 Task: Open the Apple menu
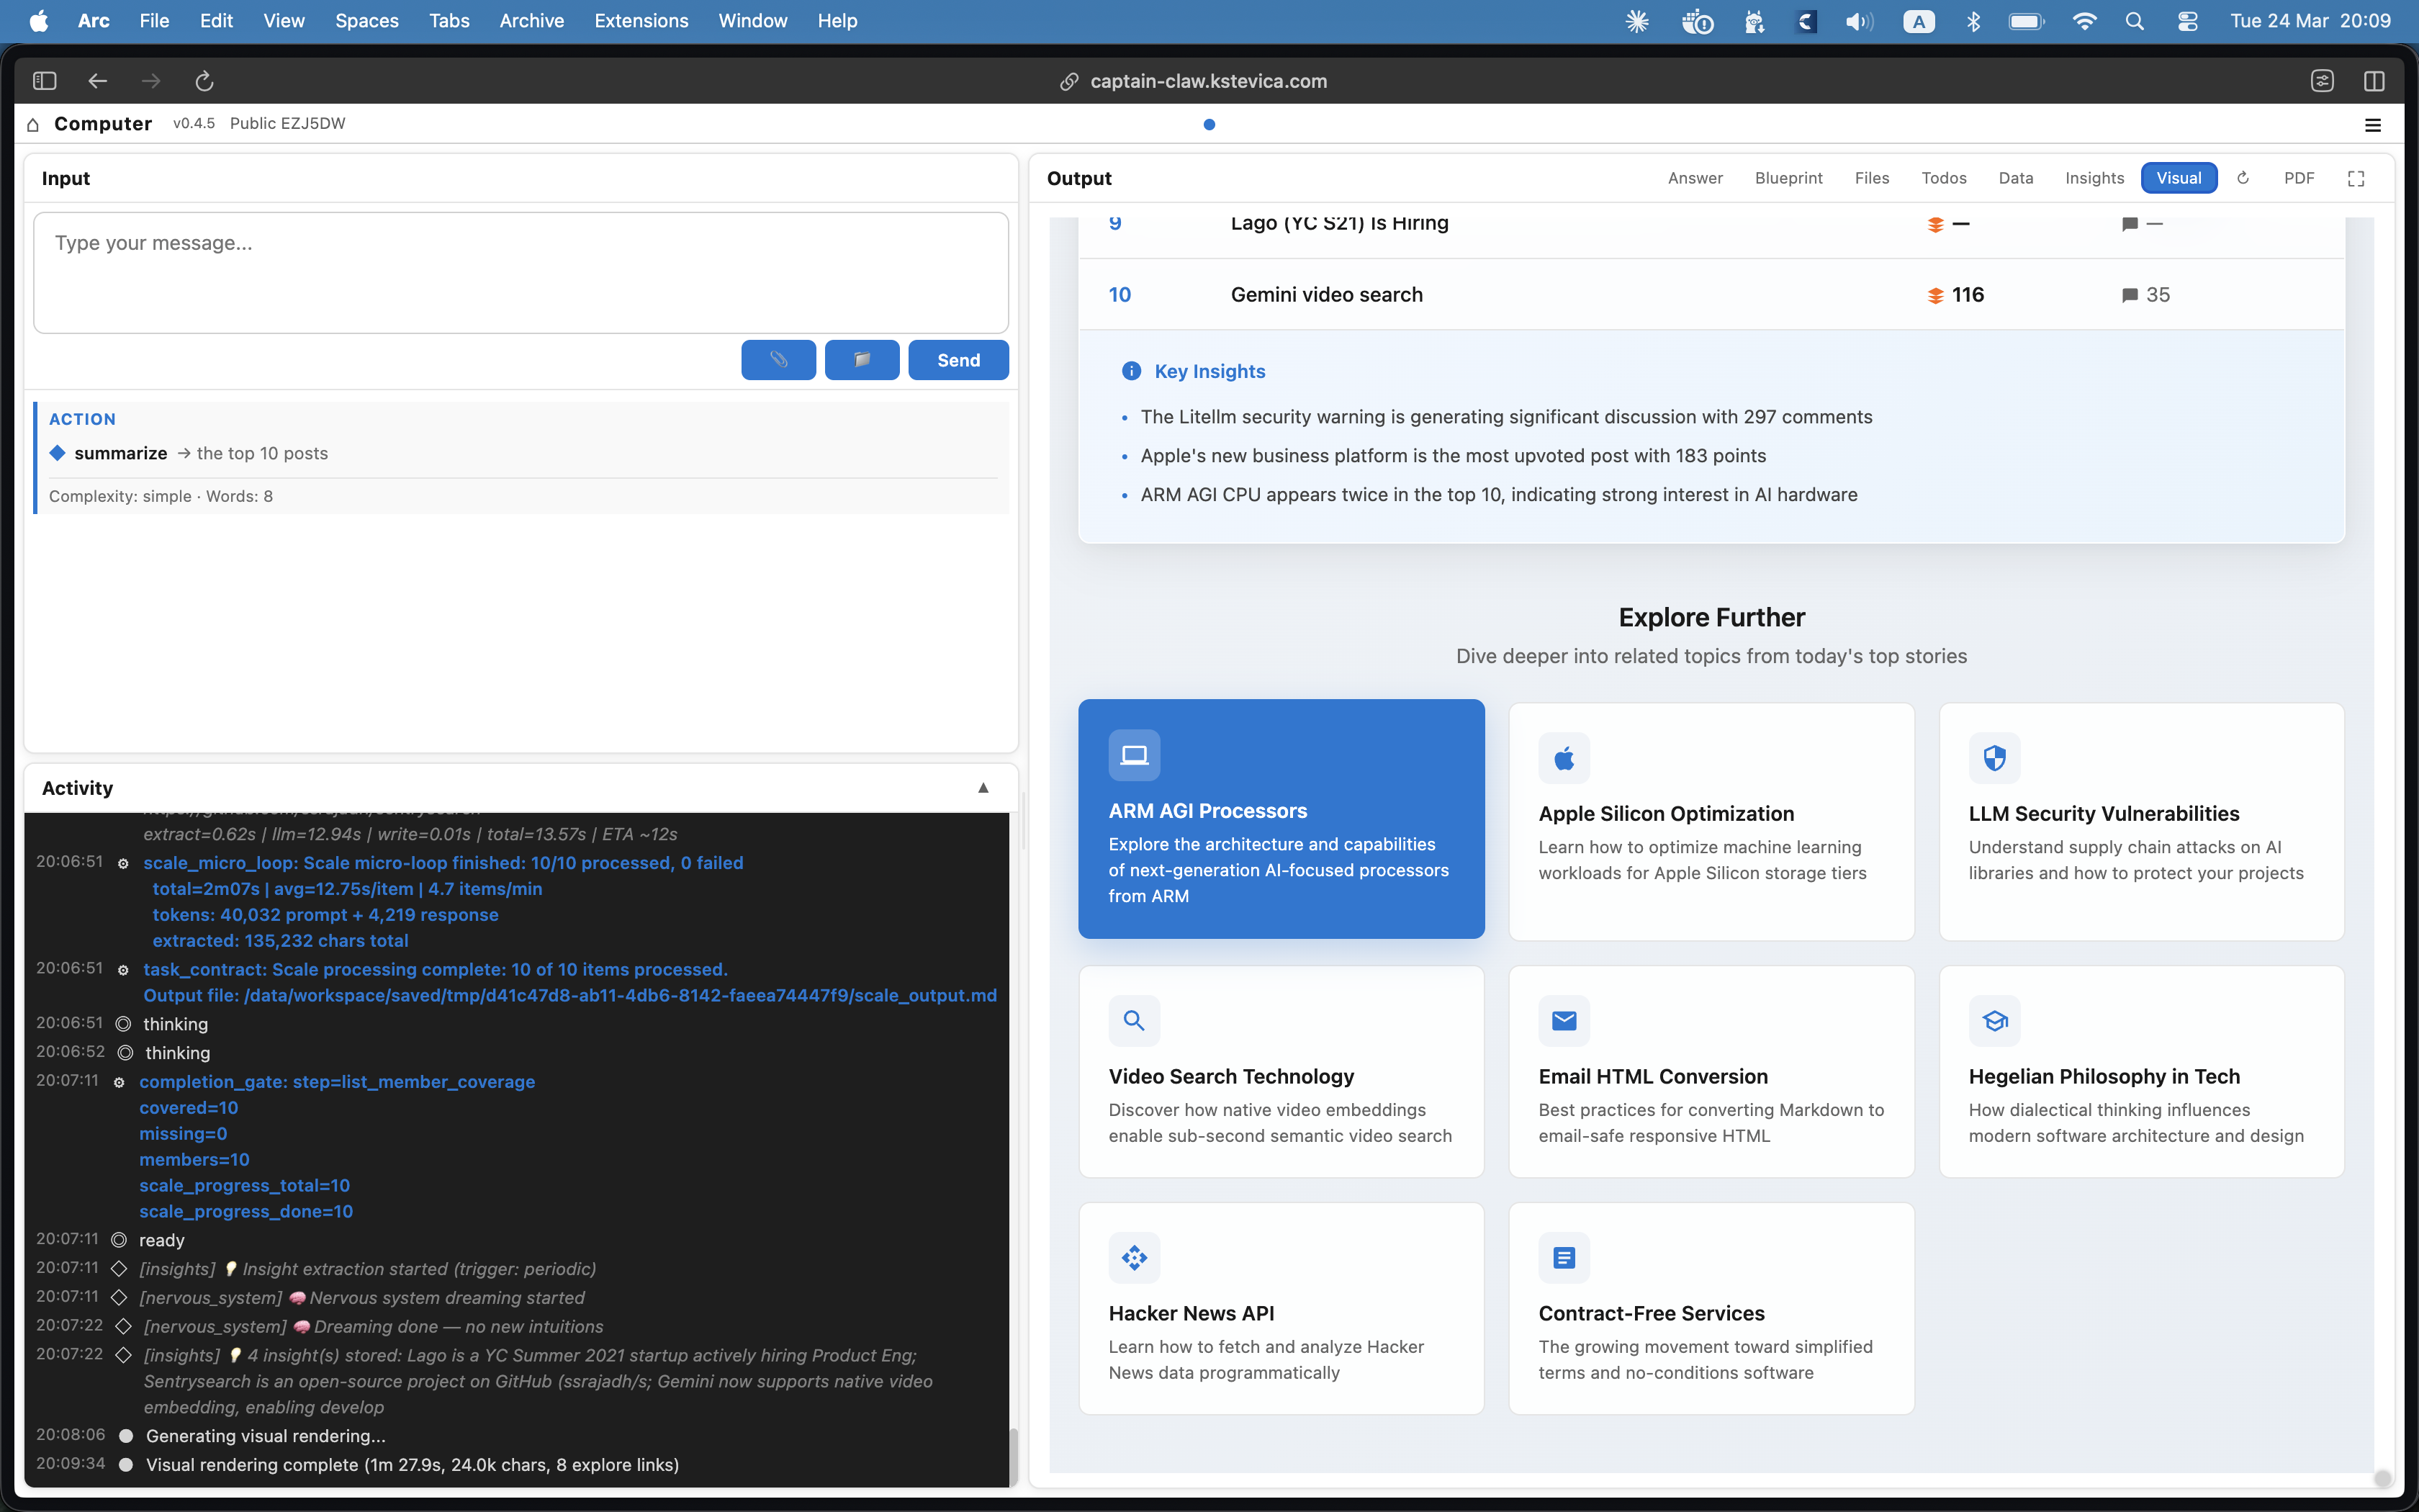(39, 21)
